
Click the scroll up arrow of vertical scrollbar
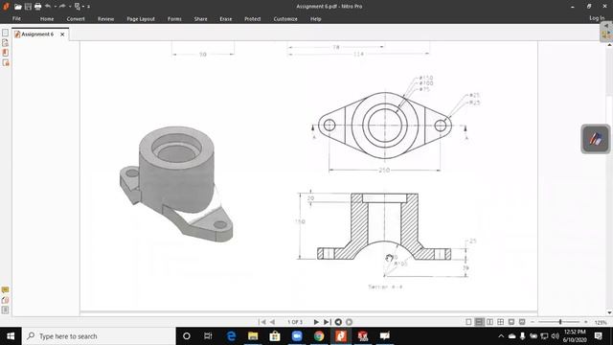tap(609, 45)
